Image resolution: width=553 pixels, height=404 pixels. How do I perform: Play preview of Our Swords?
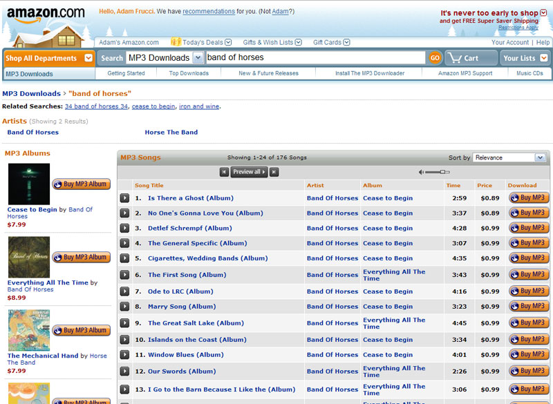tap(124, 372)
